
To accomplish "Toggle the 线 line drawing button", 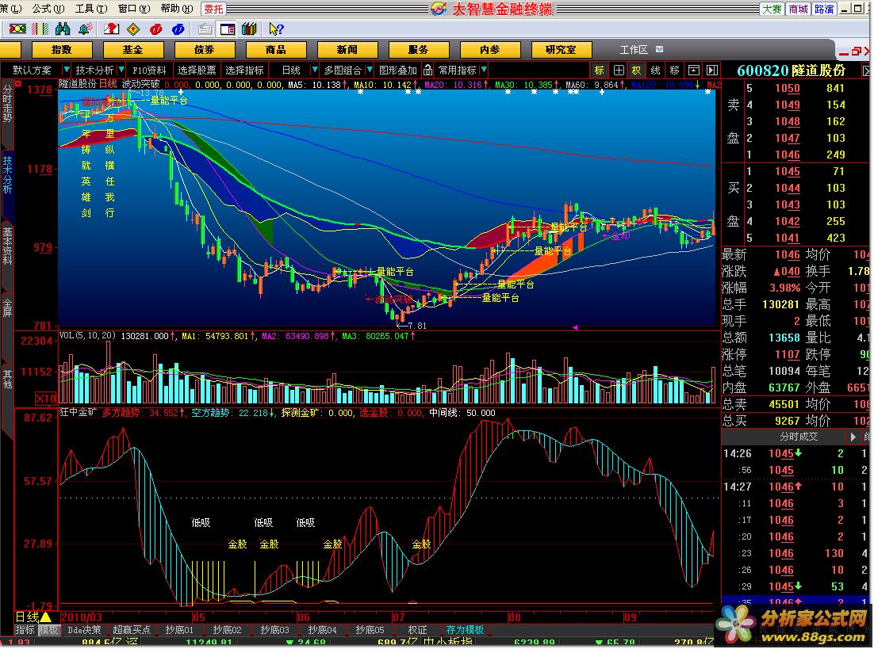I will [x=655, y=70].
